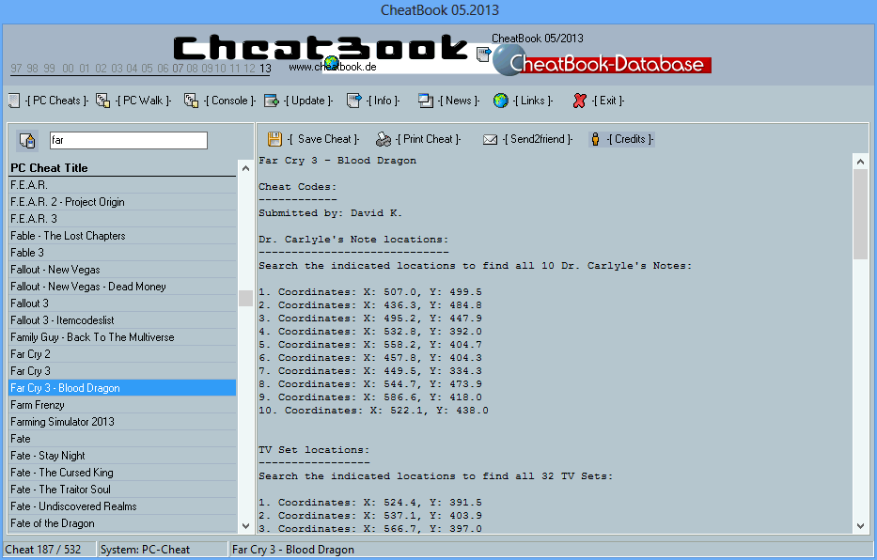Open the Console cheats icon
Viewport: 877px width, 560px height.
(x=191, y=101)
